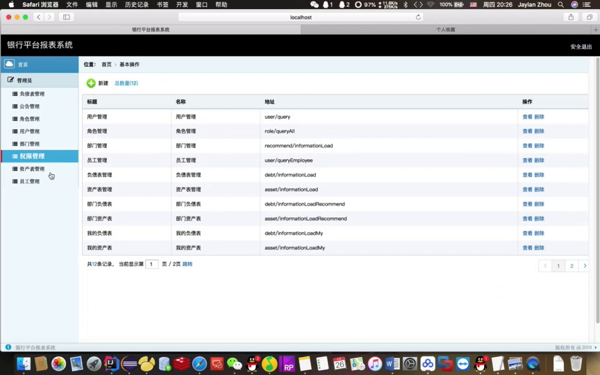This screenshot has height=375, width=600.
Task: Open Calendar from the Dock
Action: pos(340,363)
